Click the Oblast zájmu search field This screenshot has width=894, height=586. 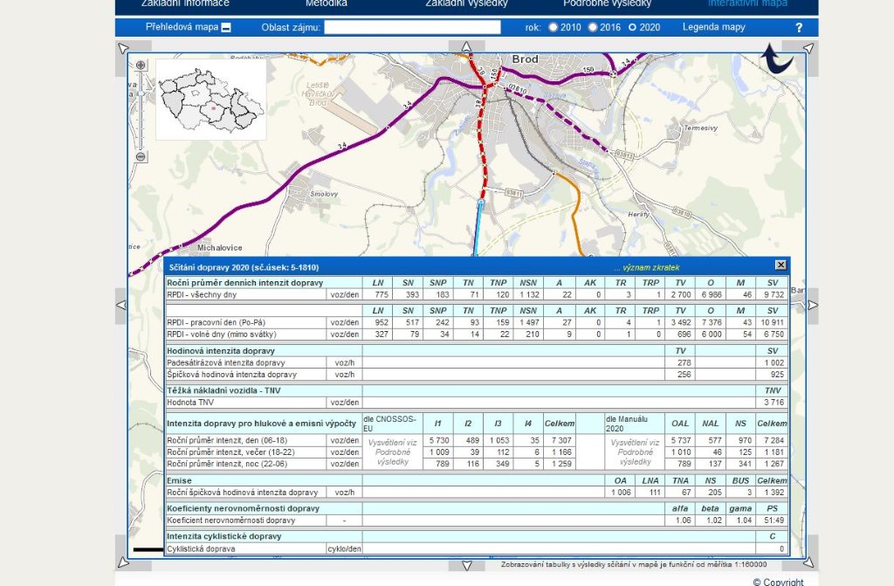tap(412, 27)
